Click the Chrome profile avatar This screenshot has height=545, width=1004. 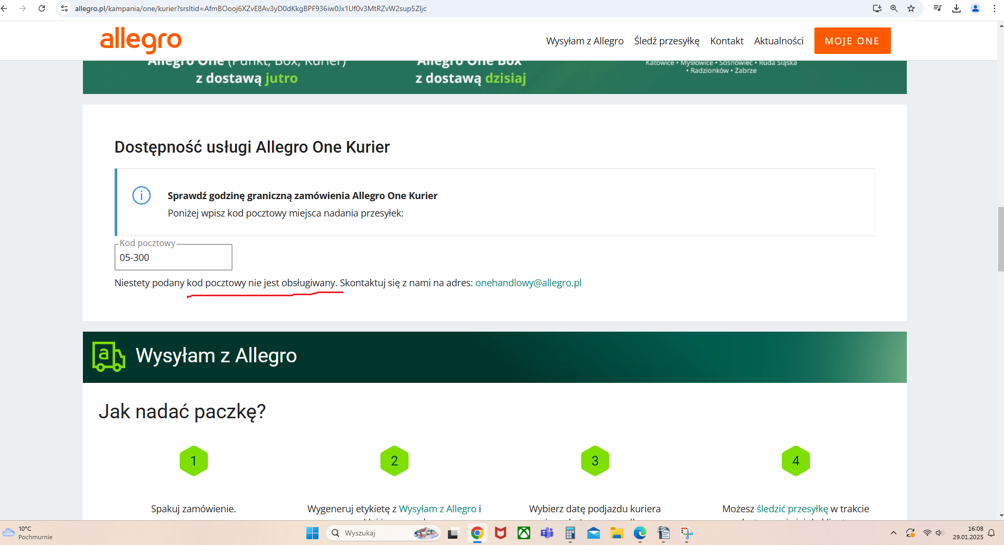[x=975, y=8]
